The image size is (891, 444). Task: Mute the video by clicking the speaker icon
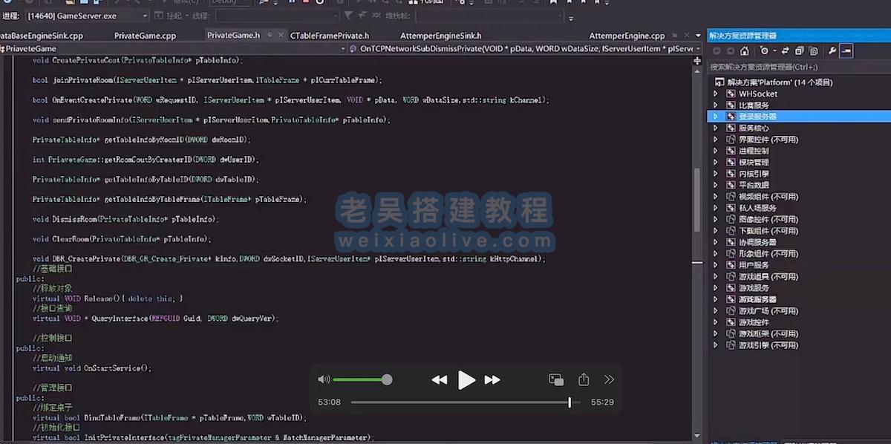324,379
